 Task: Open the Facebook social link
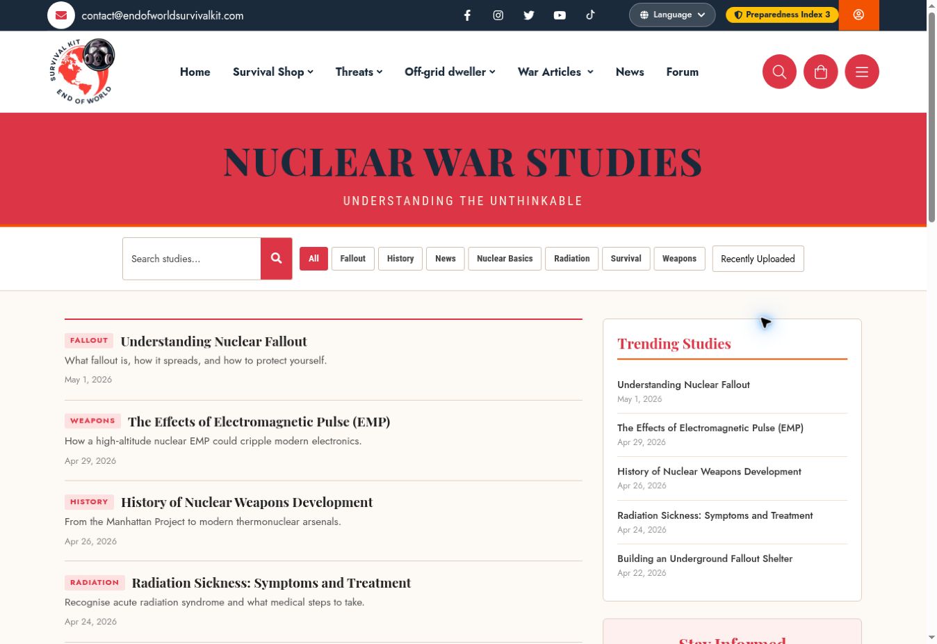pyautogui.click(x=468, y=15)
